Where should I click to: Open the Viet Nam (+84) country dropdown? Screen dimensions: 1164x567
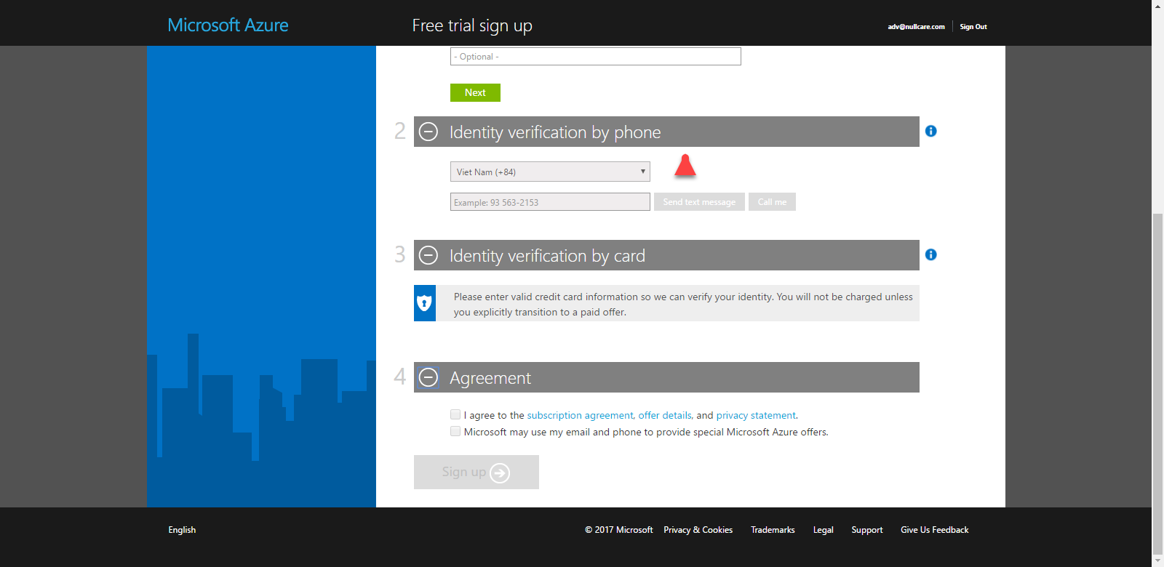549,172
